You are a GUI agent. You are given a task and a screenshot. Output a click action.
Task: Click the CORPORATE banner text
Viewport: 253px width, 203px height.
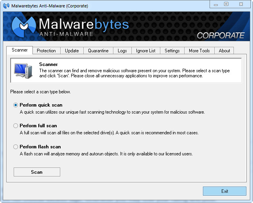click(x=221, y=36)
